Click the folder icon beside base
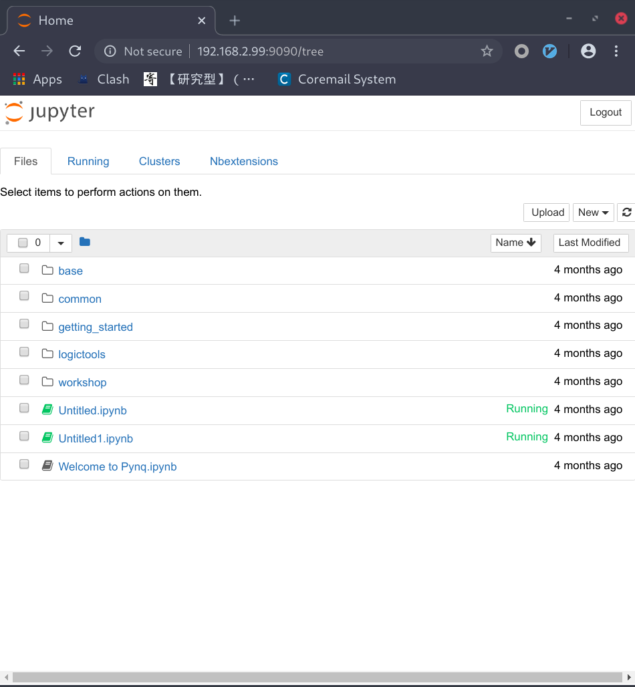 [47, 270]
